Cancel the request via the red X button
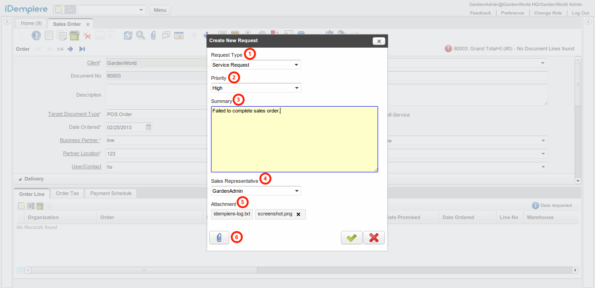This screenshot has width=595, height=288. [x=374, y=237]
